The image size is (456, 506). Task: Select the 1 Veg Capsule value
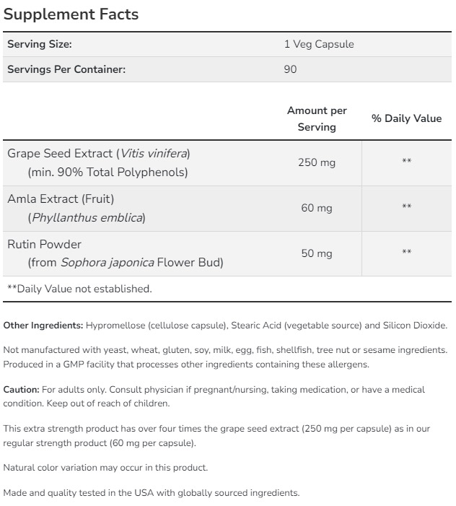tap(319, 44)
